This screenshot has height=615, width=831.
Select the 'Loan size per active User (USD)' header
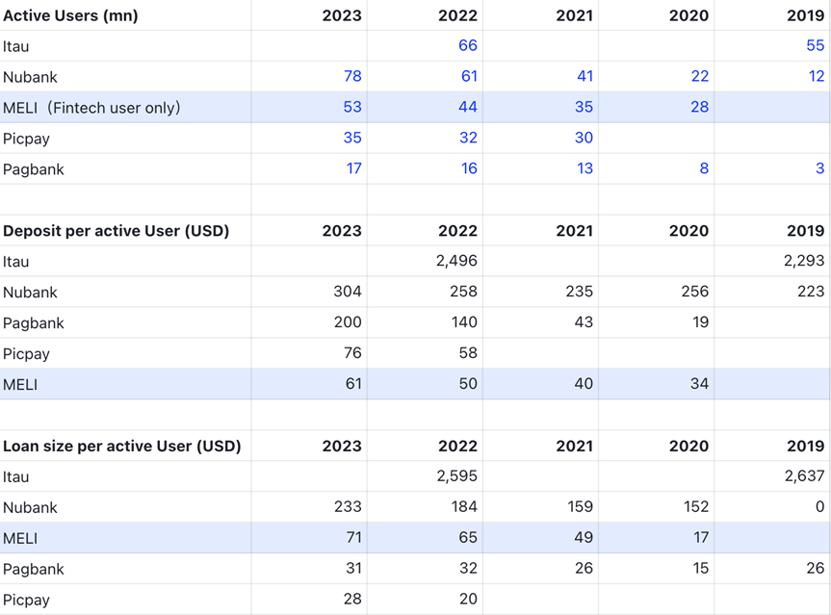tap(122, 446)
